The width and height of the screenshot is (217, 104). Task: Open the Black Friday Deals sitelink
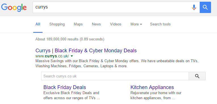click(x=65, y=87)
